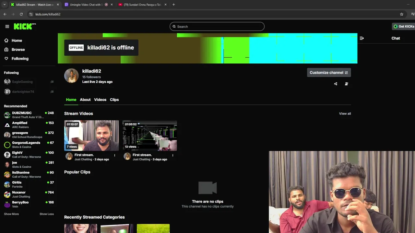Click the user follow icon beside share
Image resolution: width=415 pixels, height=233 pixels.
coord(347,84)
